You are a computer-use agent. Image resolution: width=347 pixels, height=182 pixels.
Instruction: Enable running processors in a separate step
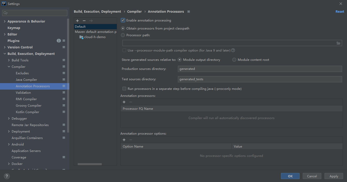[x=124, y=89]
